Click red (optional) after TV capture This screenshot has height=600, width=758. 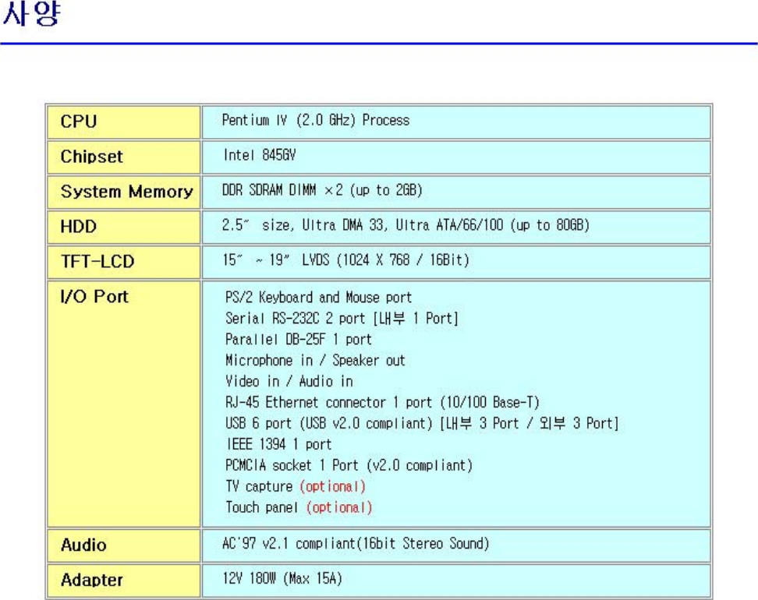(332, 486)
